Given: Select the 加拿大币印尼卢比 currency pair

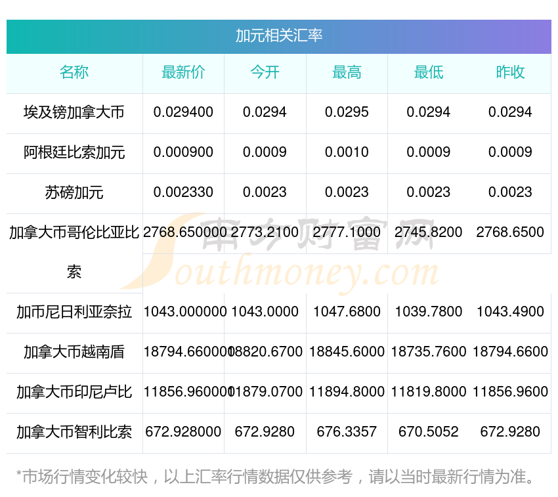Looking at the screenshot, I should point(74,392).
